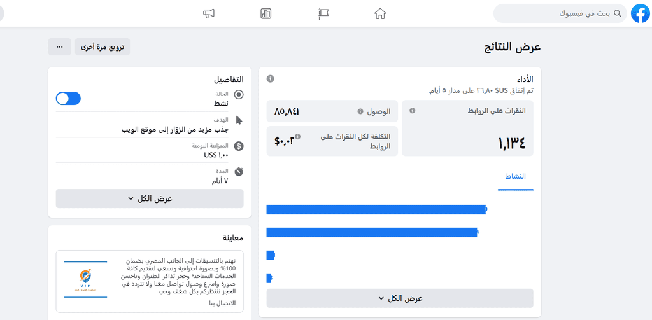Open the three-dots more options menu
The height and width of the screenshot is (320, 652).
click(59, 47)
